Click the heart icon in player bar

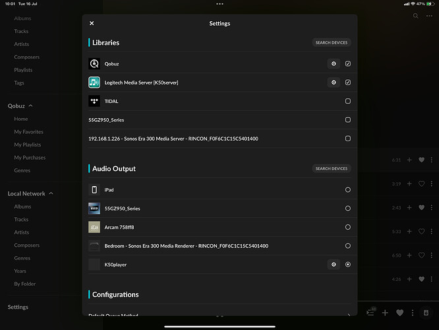click(x=400, y=313)
